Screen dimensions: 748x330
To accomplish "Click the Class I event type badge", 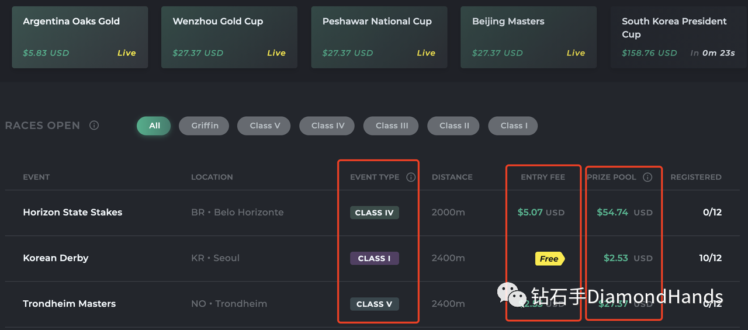I will [374, 258].
